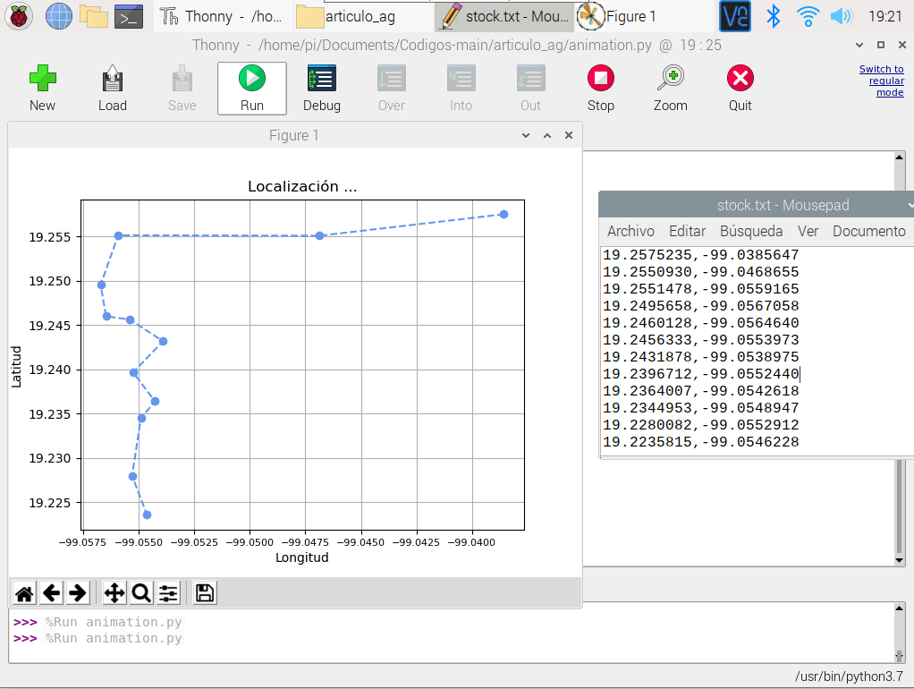
Task: Click the Run button in Thonny
Action: pyautogui.click(x=251, y=88)
